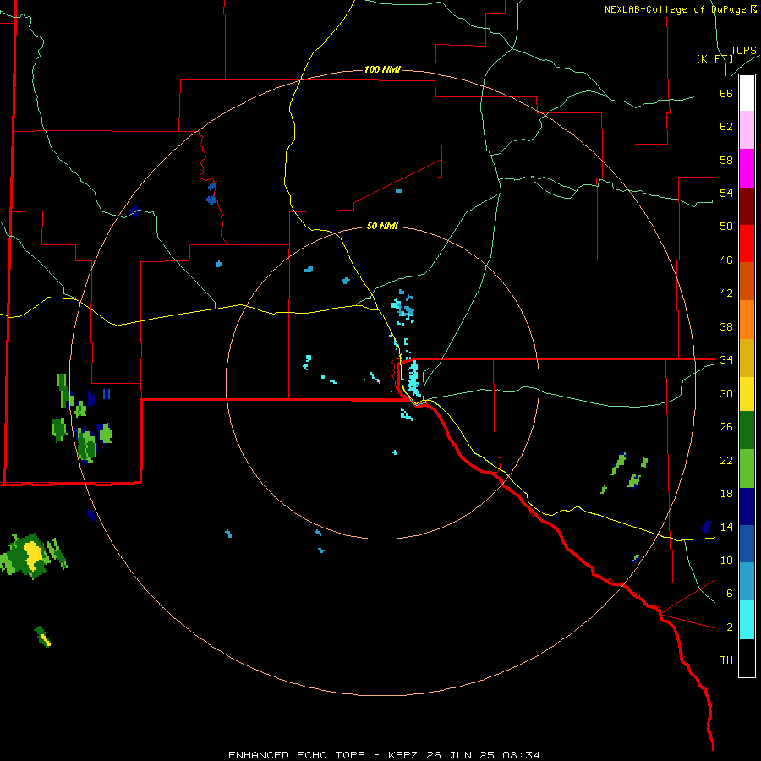Click the black TH threshold swatch
The image size is (761, 761).
tap(747, 658)
